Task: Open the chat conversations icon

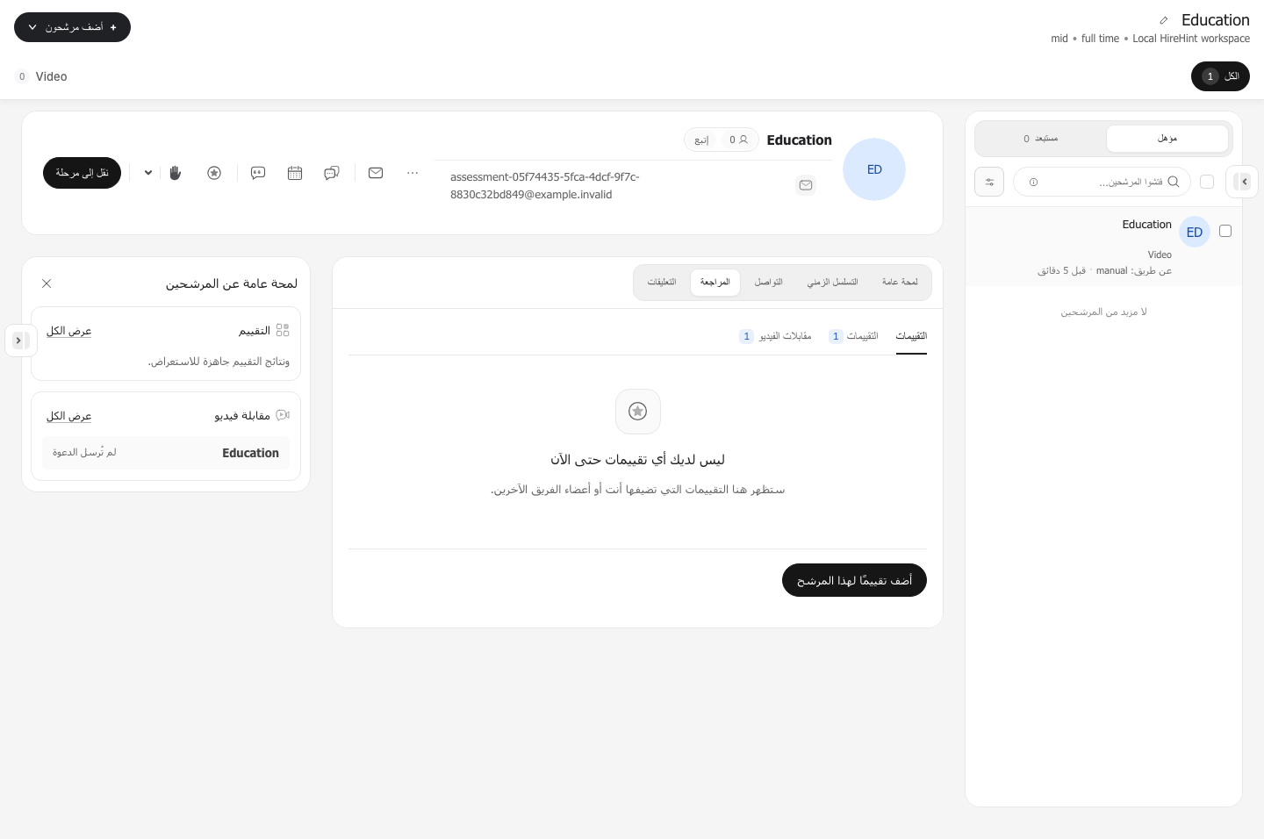Action: [x=332, y=173]
